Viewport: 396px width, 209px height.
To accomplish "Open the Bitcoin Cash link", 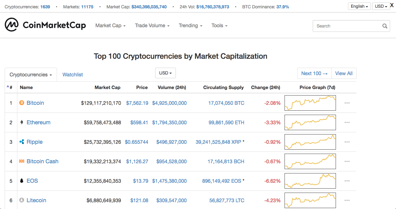I will (42, 161).
